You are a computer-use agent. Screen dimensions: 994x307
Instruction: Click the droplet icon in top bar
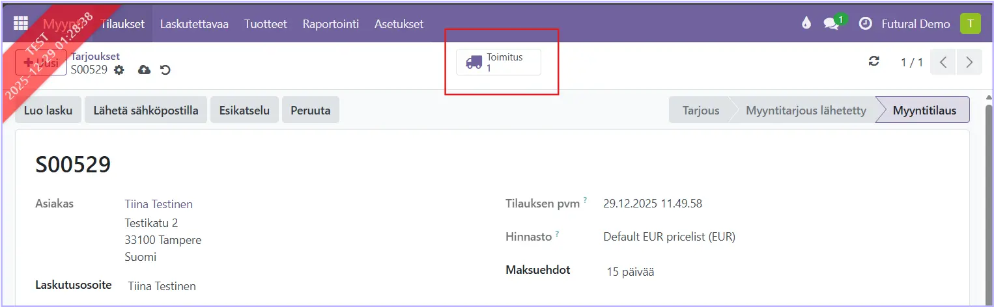pyautogui.click(x=806, y=23)
